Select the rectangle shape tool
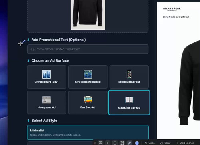This screenshot has width=200, height=145. (x=115, y=143)
